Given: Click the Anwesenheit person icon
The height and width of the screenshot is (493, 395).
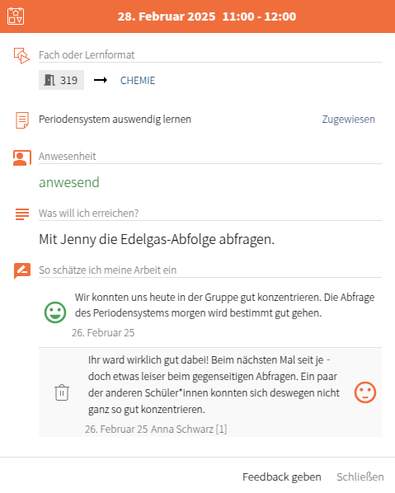Looking at the screenshot, I should point(22,157).
